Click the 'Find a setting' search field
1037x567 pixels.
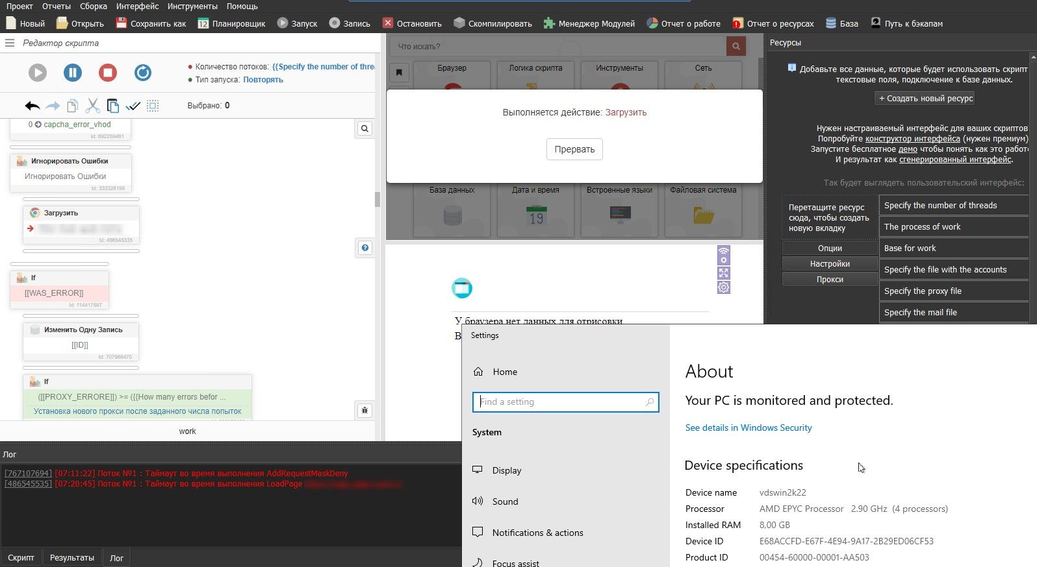tap(565, 402)
